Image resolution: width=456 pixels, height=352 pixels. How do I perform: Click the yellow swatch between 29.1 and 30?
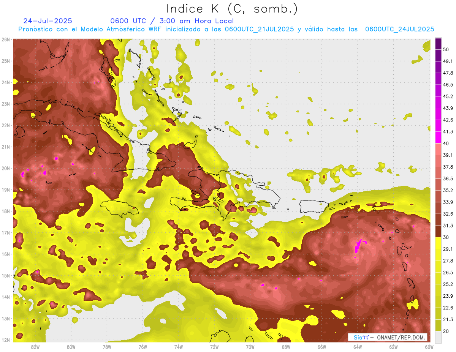(x=438, y=243)
